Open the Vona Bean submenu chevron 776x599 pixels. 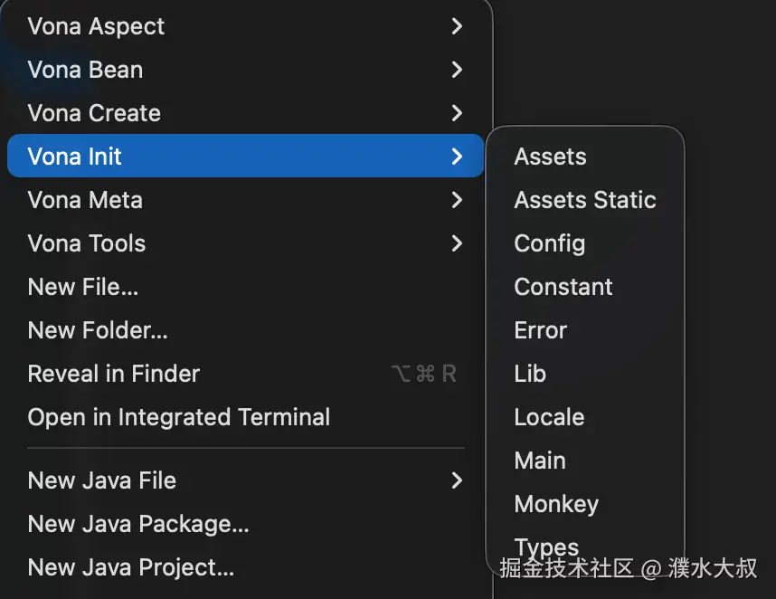457,70
